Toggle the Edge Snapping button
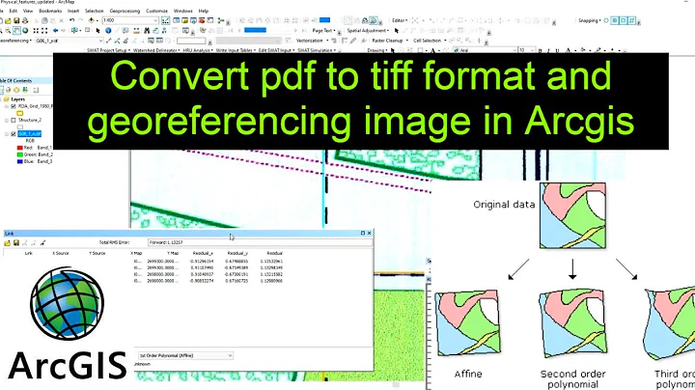This screenshot has height=390, width=695. click(632, 20)
